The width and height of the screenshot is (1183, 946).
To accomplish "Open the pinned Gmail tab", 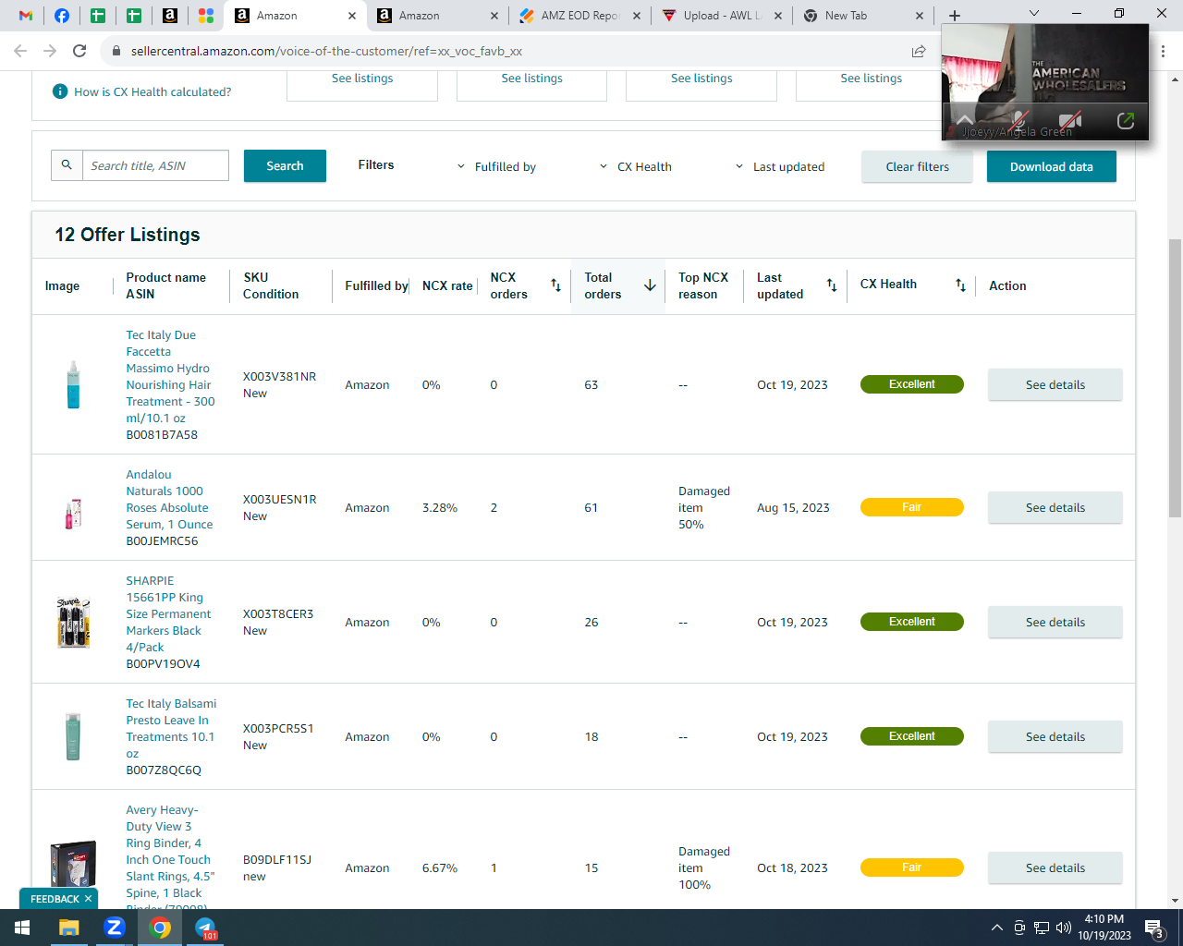I will [26, 16].
